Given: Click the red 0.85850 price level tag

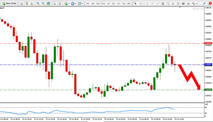Looking at the screenshot, I should click(208, 43).
